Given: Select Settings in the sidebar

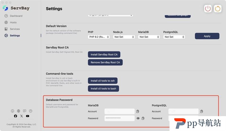Looking at the screenshot, I should pos(15,35).
